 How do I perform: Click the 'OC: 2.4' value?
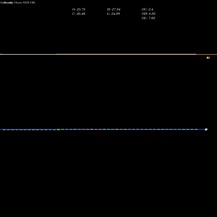click(x=147, y=9)
